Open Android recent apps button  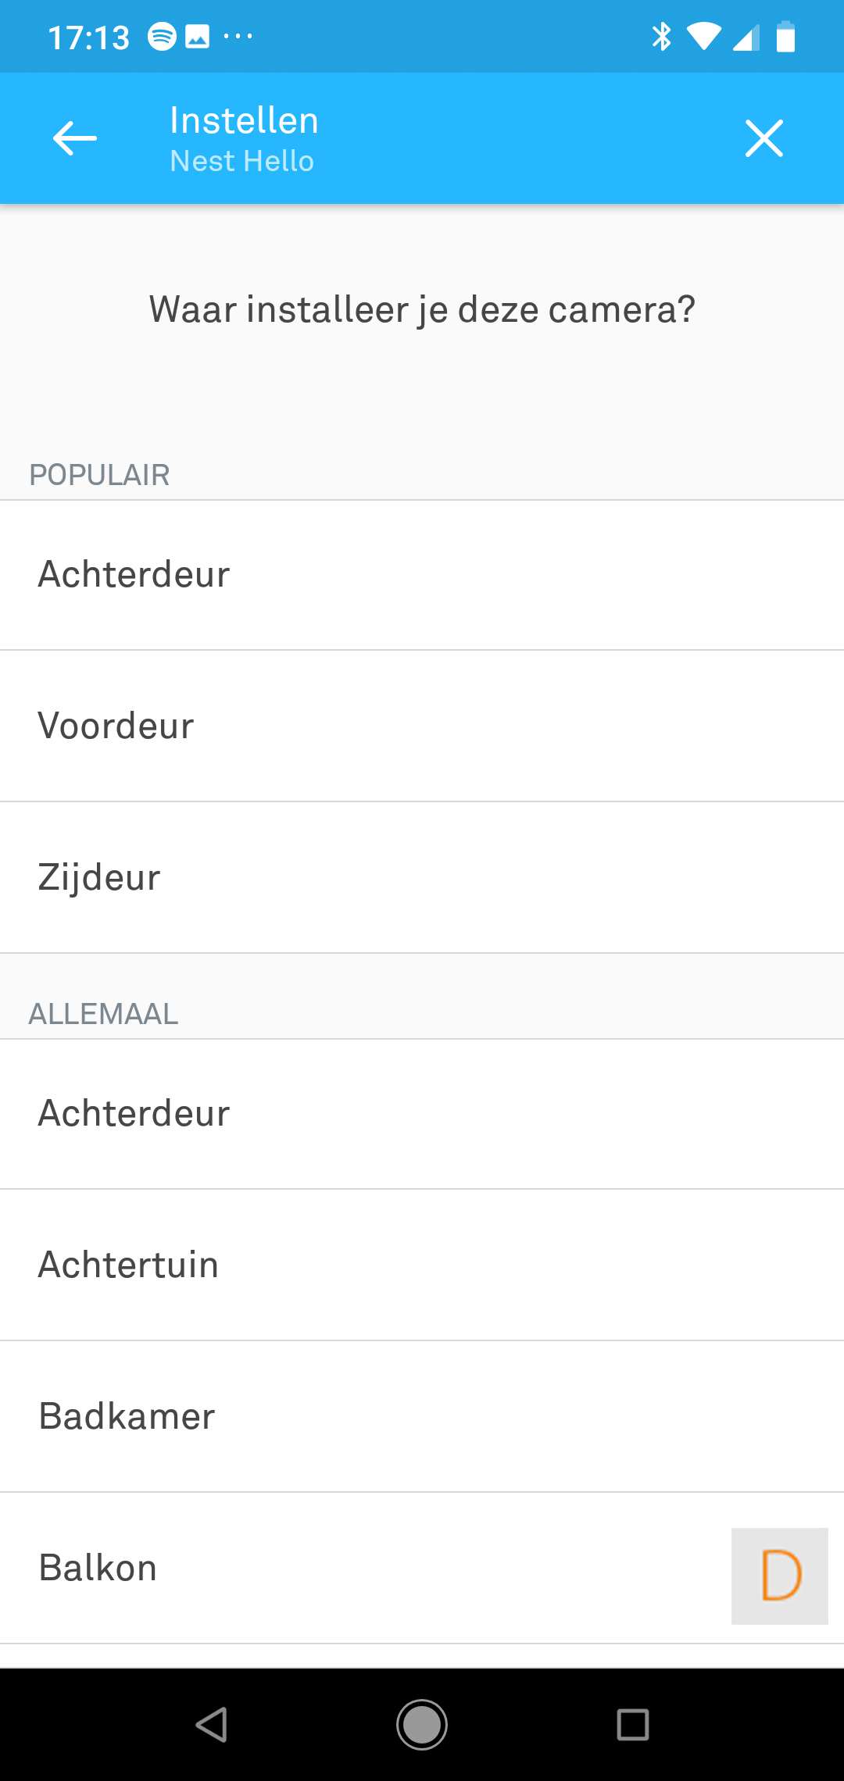(632, 1724)
